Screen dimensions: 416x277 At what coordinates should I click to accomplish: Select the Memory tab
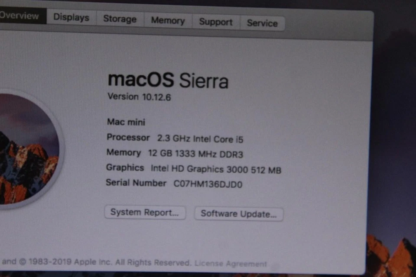coord(168,20)
